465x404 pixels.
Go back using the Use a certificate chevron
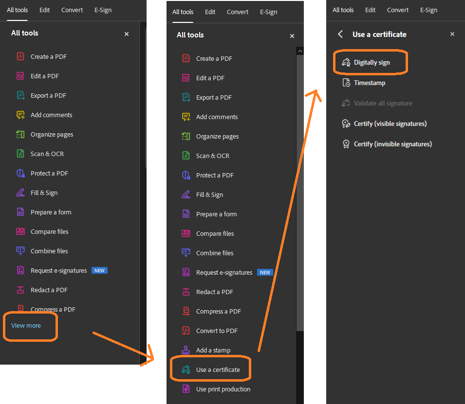click(x=340, y=34)
